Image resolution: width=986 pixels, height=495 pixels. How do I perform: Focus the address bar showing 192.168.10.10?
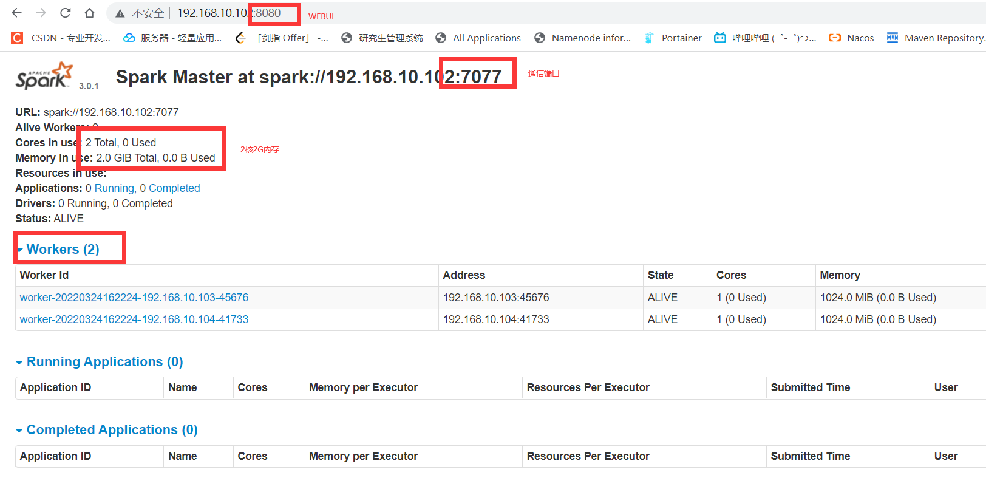pyautogui.click(x=546, y=13)
